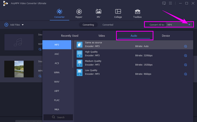Expand the Convert All to dropdown
Screen dimensions: 197x122
point(189,25)
